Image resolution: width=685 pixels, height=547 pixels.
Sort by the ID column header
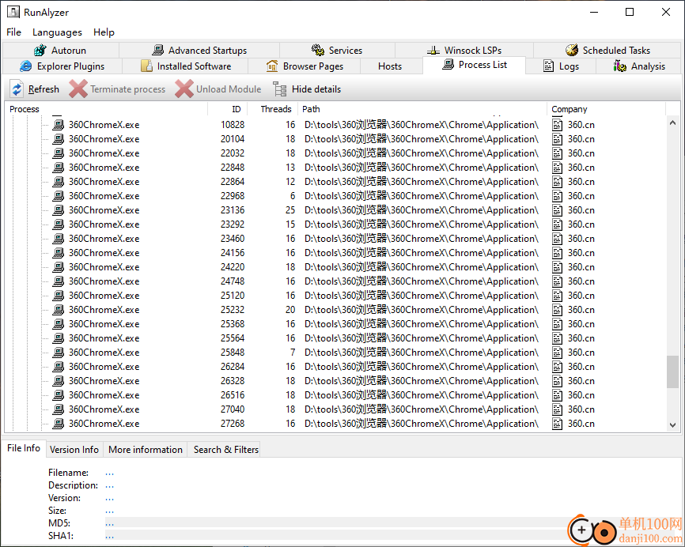click(228, 109)
